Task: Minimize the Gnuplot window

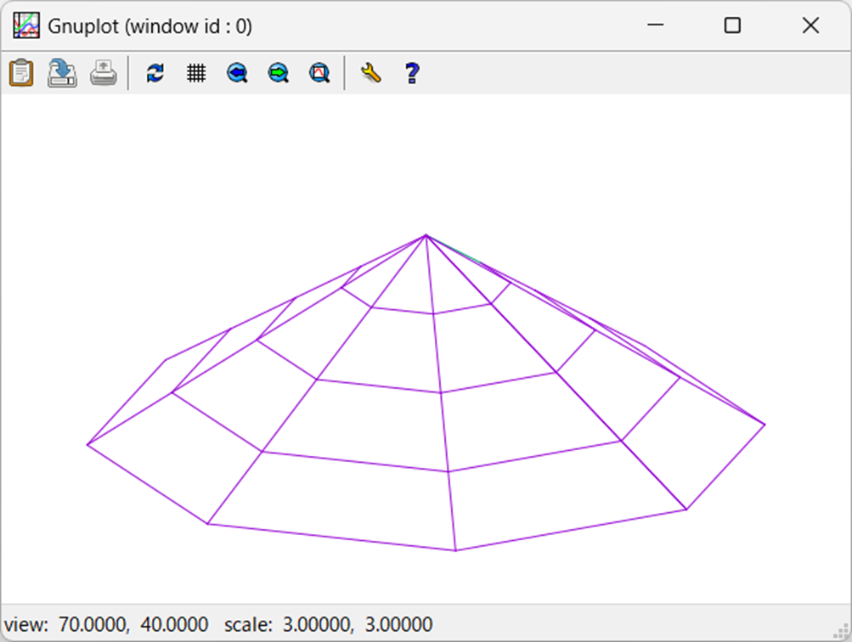Action: [655, 25]
